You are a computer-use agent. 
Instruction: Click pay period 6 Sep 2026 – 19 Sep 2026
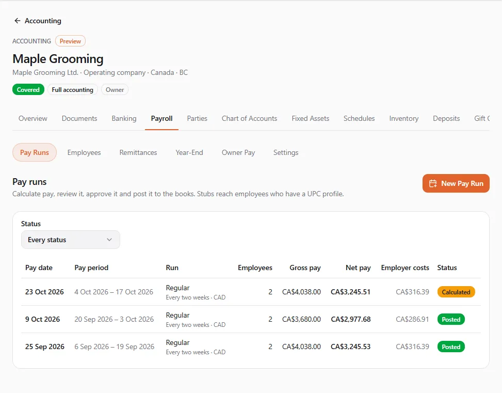point(115,347)
